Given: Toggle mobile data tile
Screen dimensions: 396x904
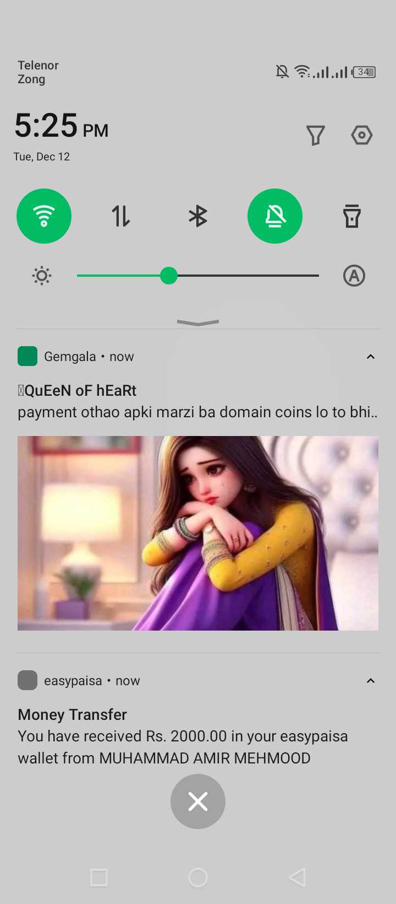Looking at the screenshot, I should click(x=121, y=216).
